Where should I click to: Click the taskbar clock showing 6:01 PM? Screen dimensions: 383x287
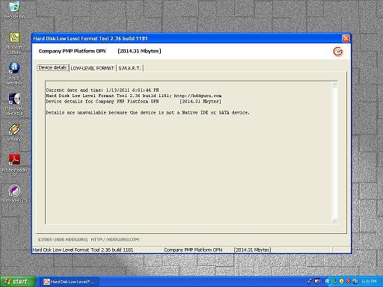click(369, 282)
